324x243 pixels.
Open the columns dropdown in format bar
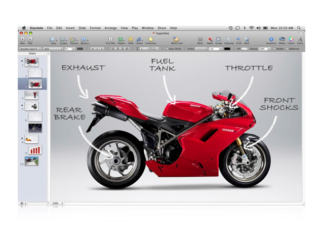155,49
